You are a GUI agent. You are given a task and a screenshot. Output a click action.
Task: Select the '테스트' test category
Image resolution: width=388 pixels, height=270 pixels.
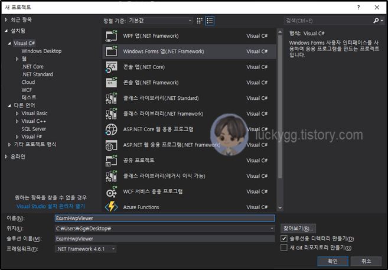(29, 97)
